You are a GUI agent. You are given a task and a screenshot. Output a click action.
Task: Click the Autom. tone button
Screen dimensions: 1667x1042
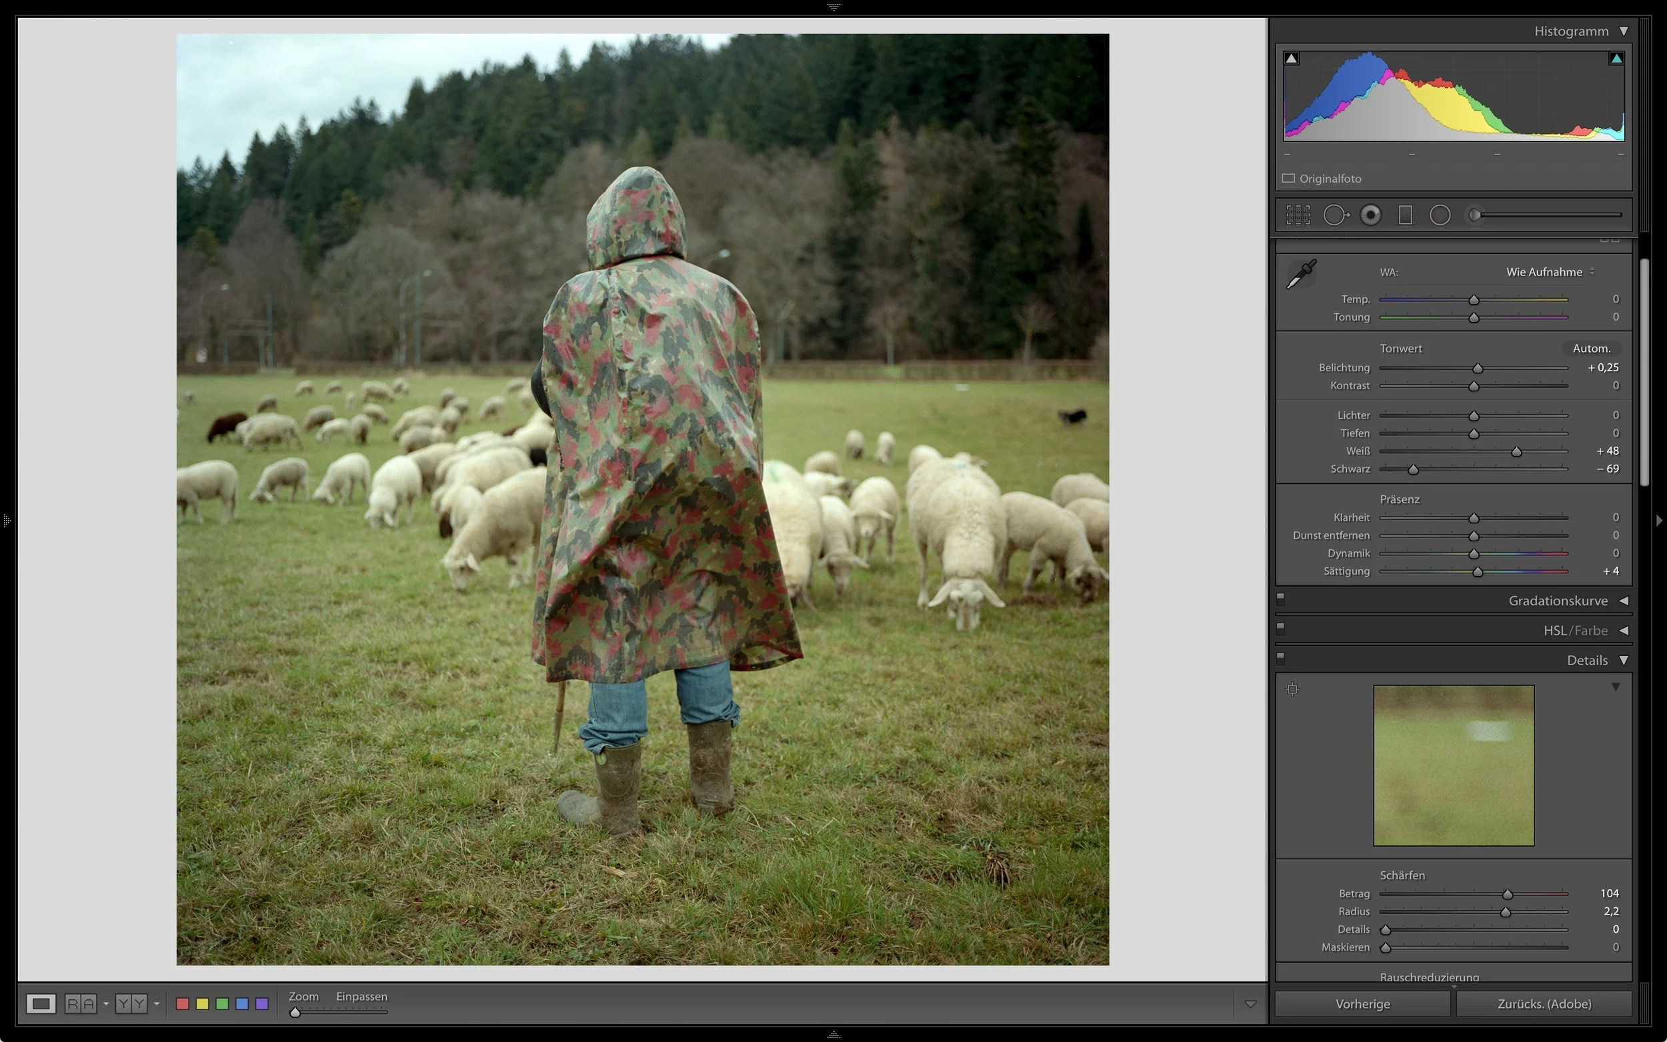pyautogui.click(x=1590, y=349)
